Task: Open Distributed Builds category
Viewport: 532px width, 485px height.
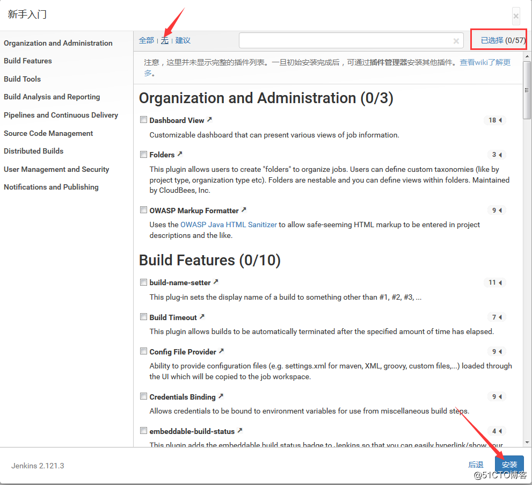Action: [34, 151]
